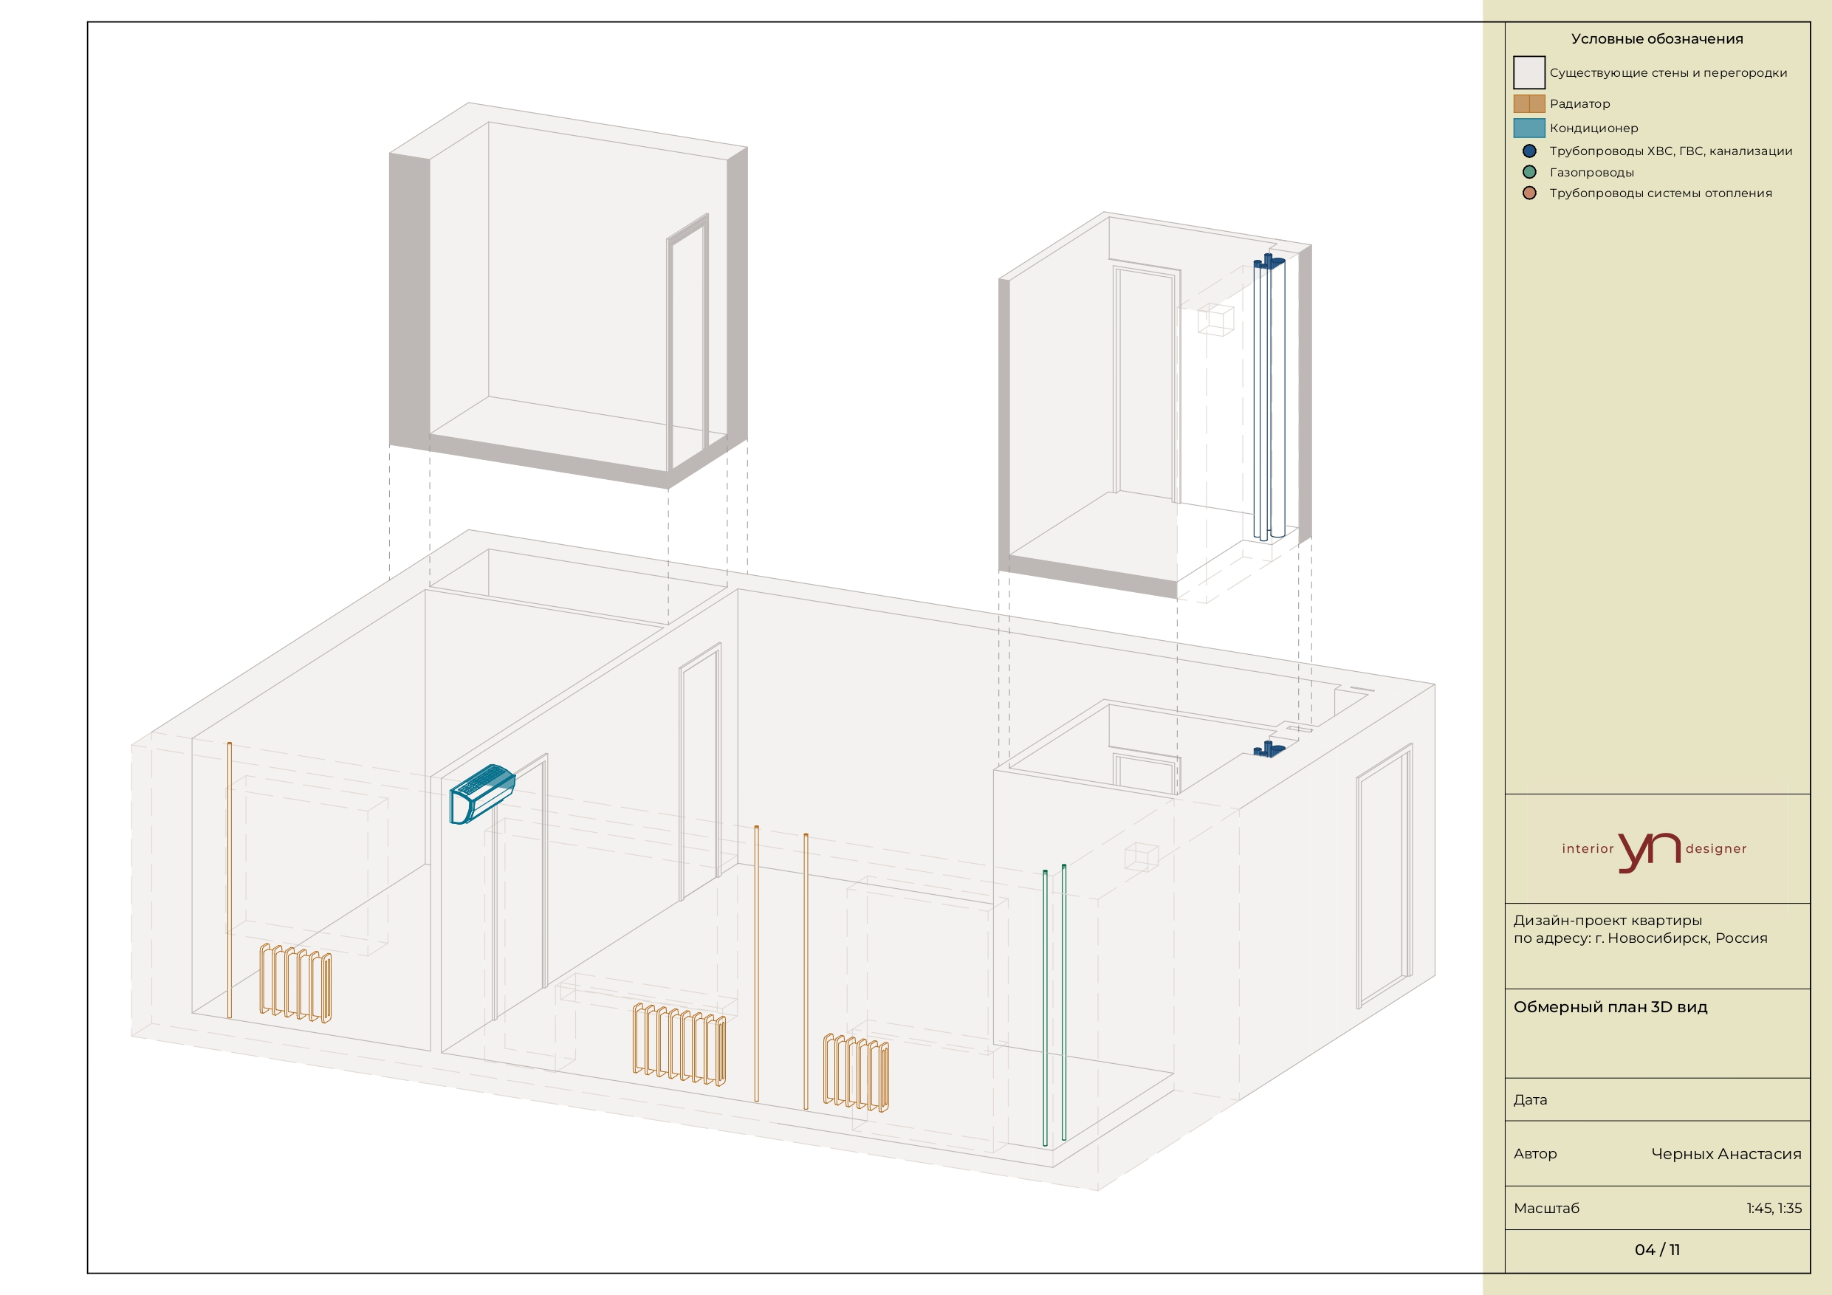The width and height of the screenshot is (1832, 1295).
Task: Click the existing walls legend swatch
Action: [1529, 72]
